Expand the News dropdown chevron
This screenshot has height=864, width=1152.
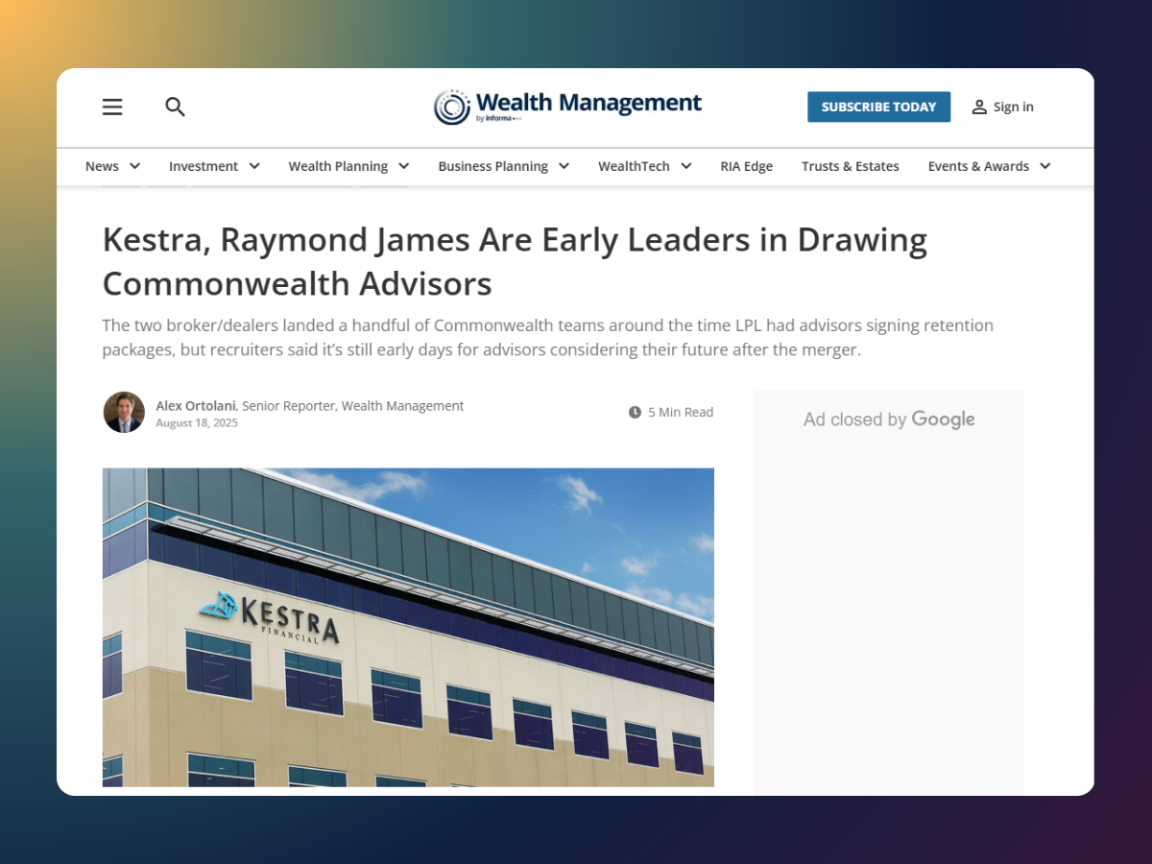click(134, 166)
